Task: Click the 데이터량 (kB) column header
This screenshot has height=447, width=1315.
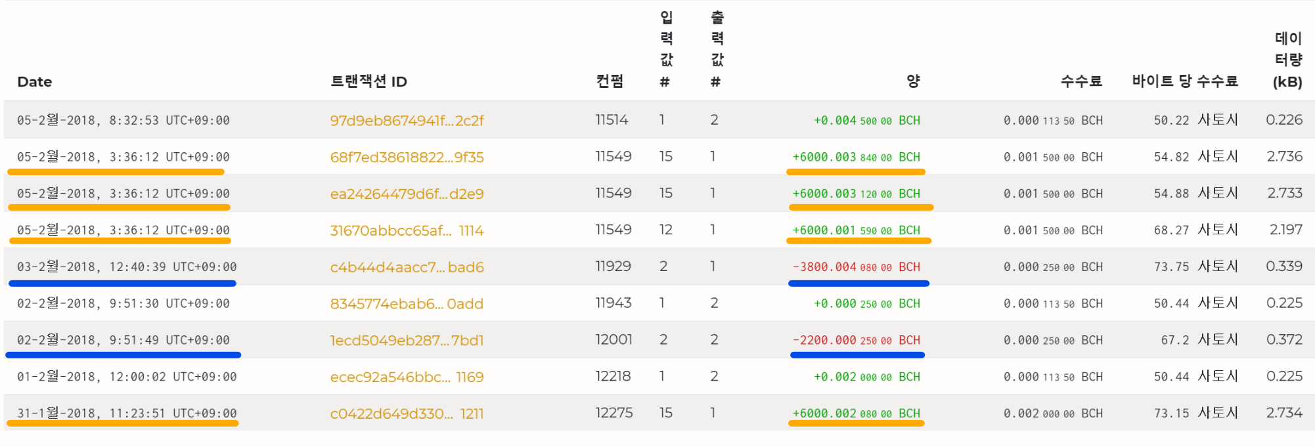Action: [x=1288, y=60]
